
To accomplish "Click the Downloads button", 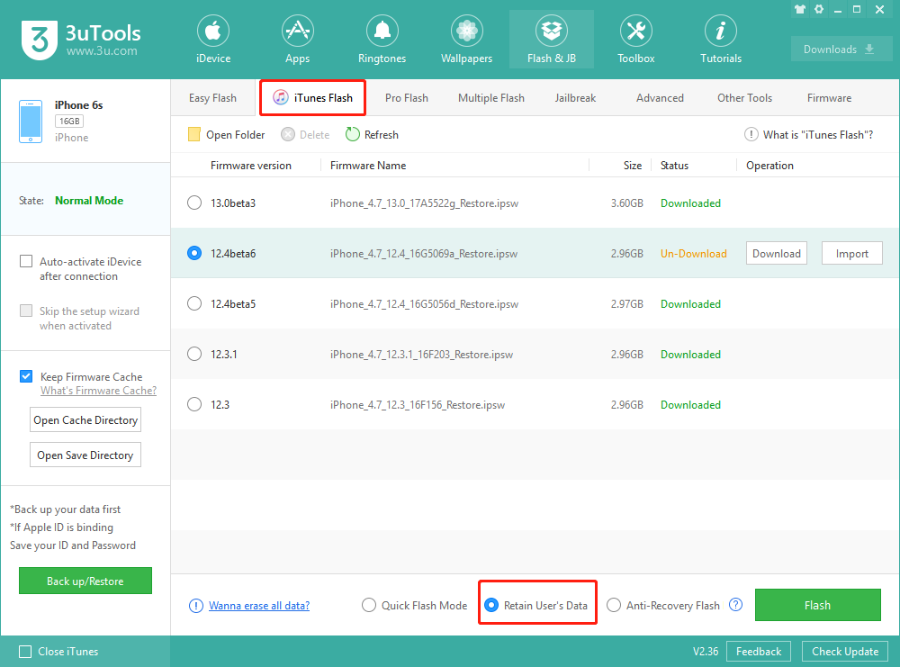I will [841, 49].
